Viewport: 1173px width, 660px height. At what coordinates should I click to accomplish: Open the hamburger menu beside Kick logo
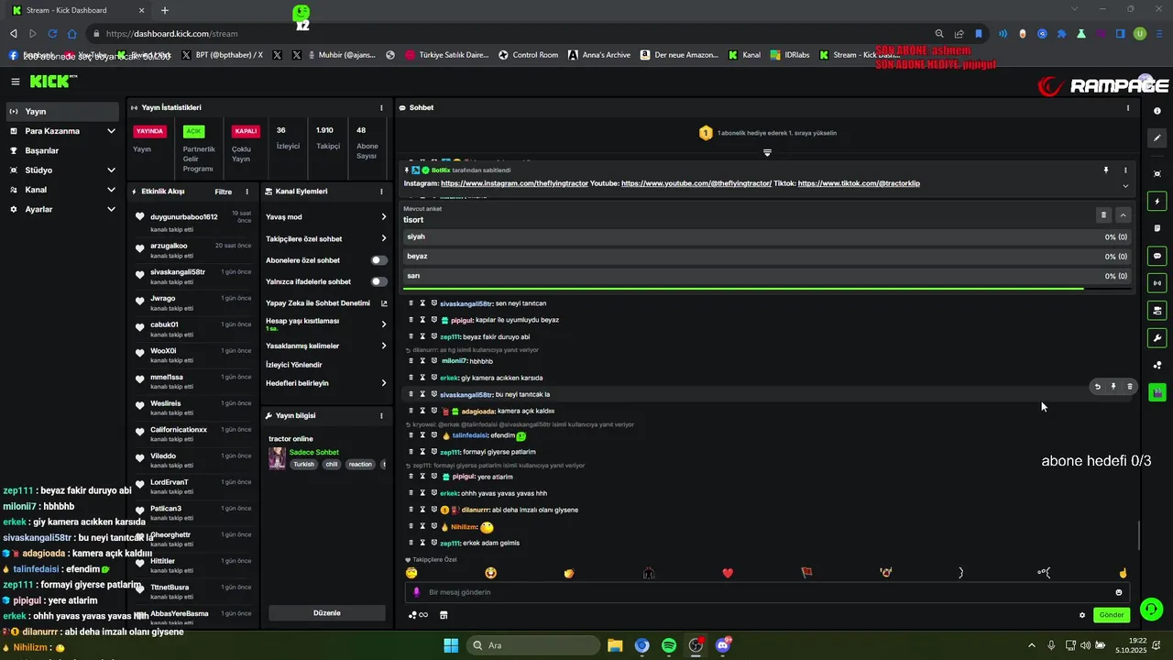click(15, 82)
